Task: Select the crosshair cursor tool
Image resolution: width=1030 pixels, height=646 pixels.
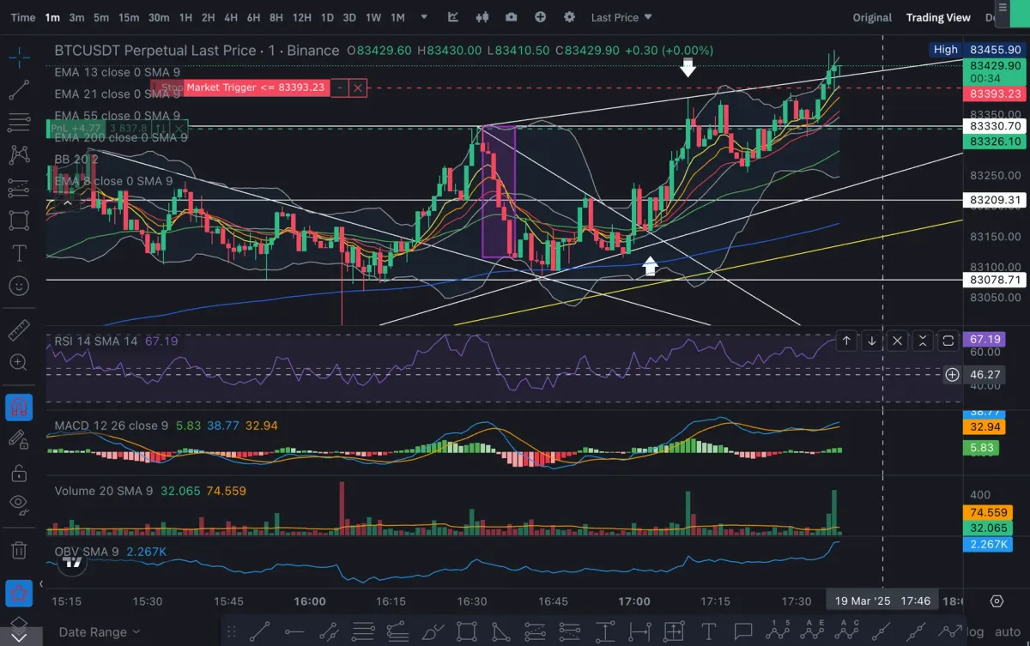Action: [19, 57]
